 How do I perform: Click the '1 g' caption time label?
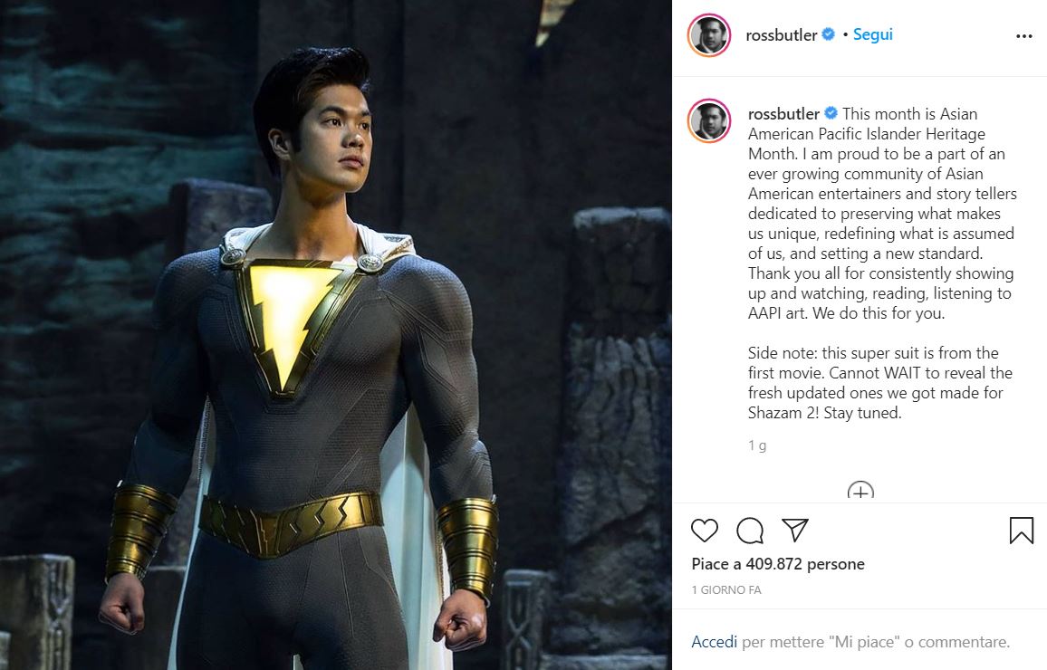(757, 445)
